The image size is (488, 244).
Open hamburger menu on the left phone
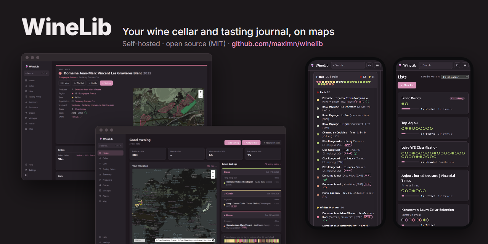[377, 65]
